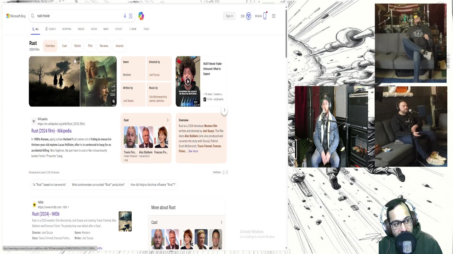Open IMDb result URL dropdown arrow
Viewport: 453px width, 254px height.
coord(68,207)
